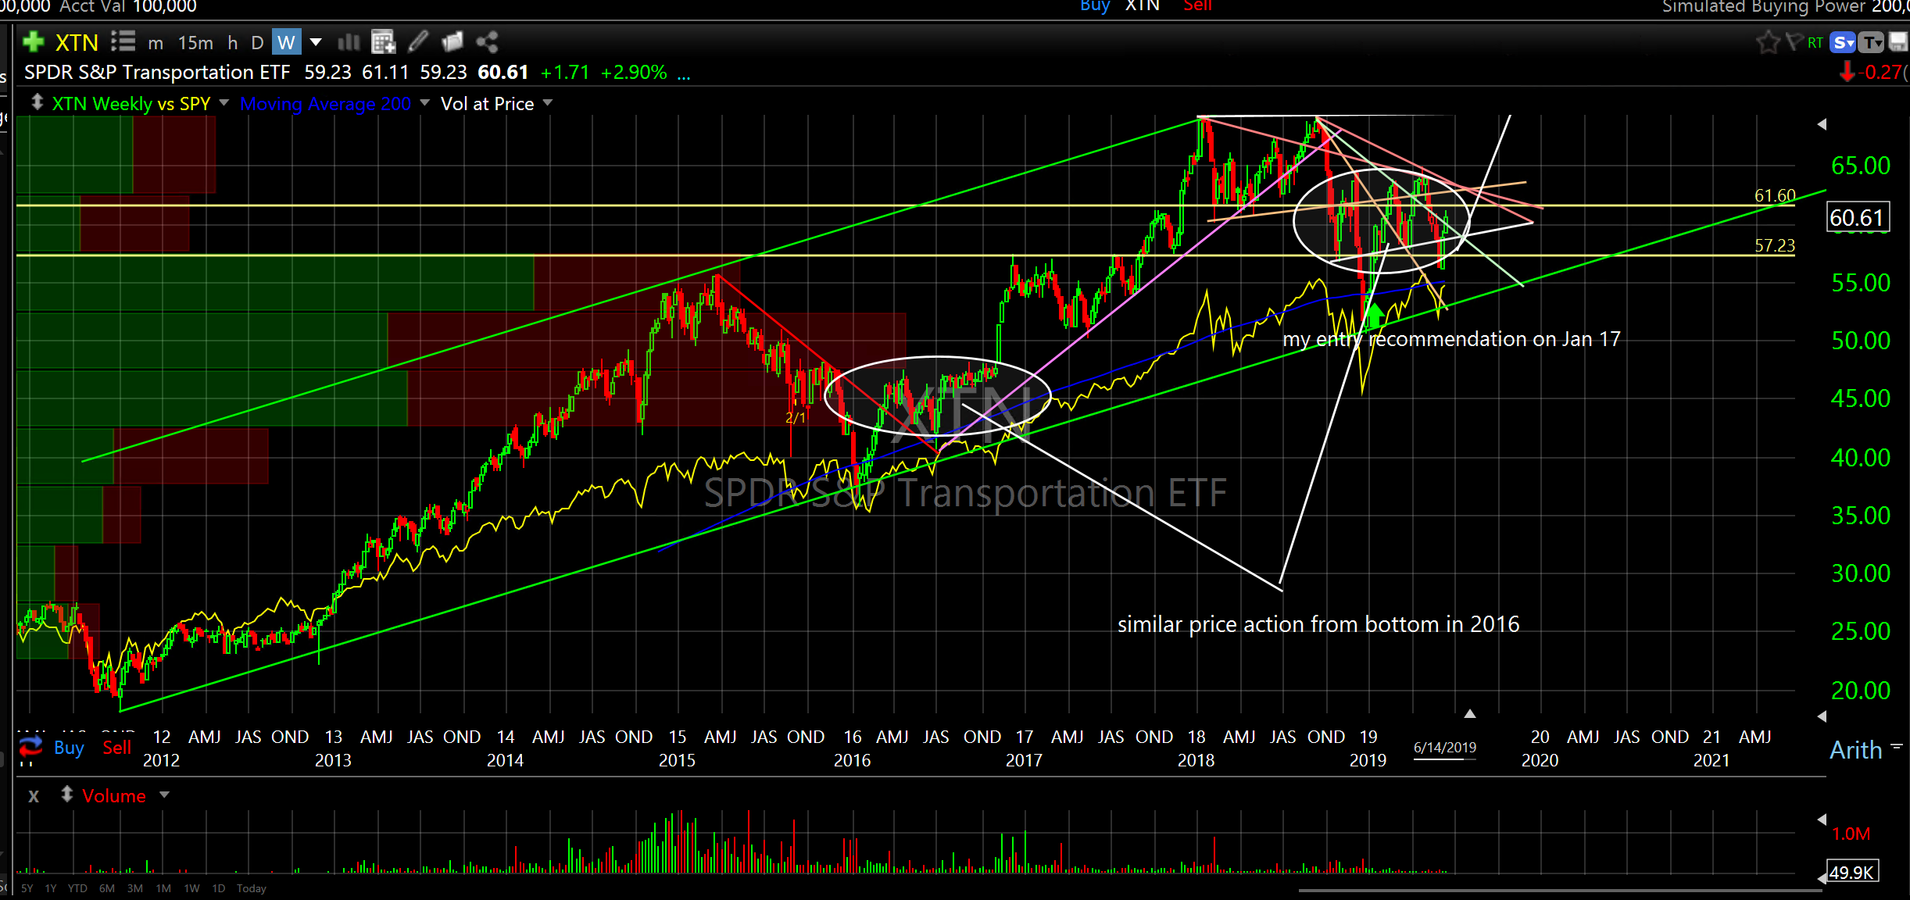The width and height of the screenshot is (1910, 900).
Task: Click the horizontal scrollbar at bottom right
Action: point(1559,890)
